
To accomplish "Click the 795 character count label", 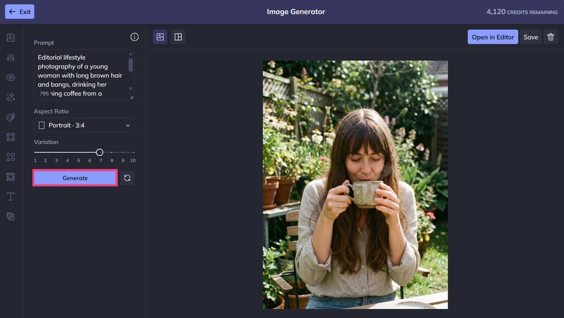I will tap(44, 93).
